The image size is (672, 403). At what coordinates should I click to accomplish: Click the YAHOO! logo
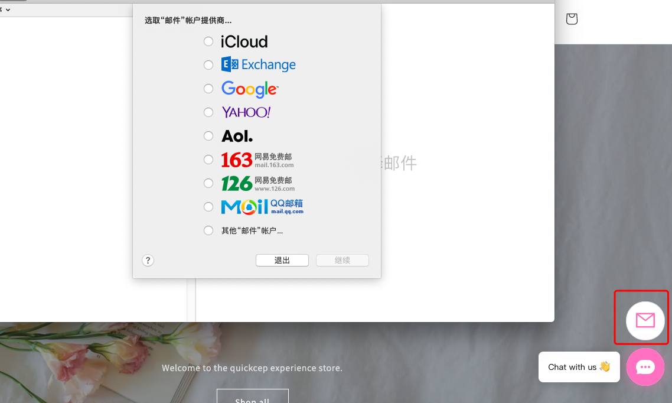(246, 112)
